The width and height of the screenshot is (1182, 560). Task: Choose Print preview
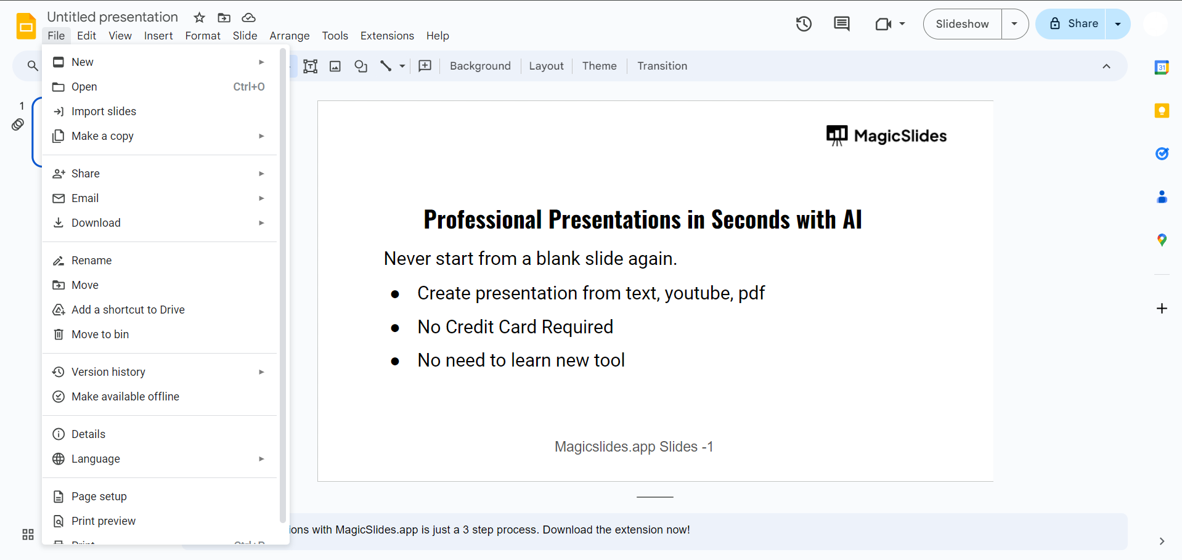[x=159, y=521]
